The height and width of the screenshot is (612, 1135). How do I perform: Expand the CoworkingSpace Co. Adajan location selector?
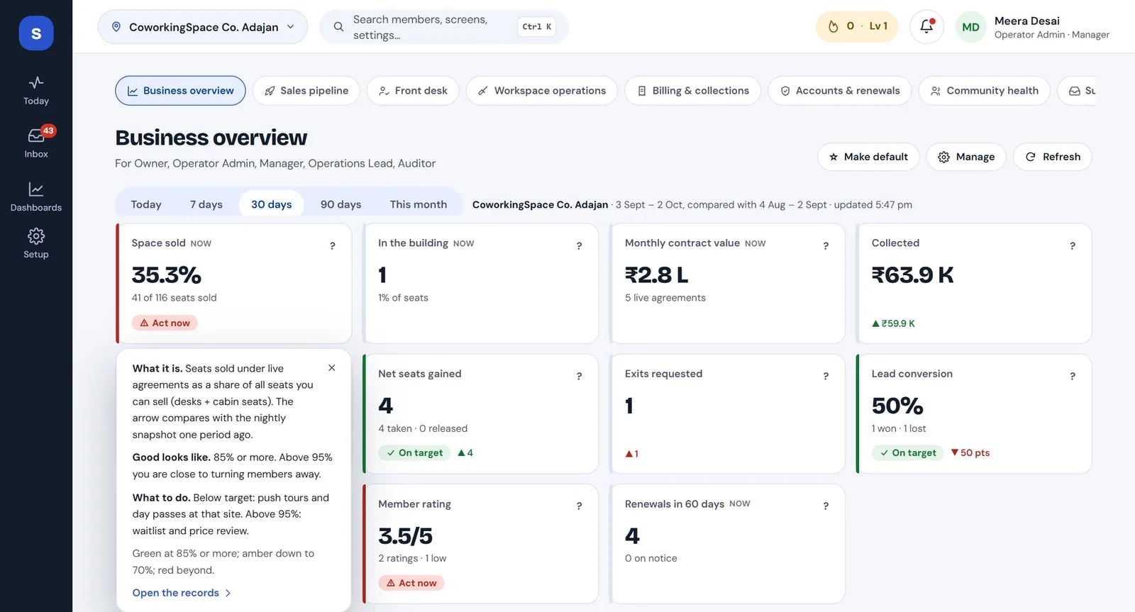pyautogui.click(x=203, y=27)
